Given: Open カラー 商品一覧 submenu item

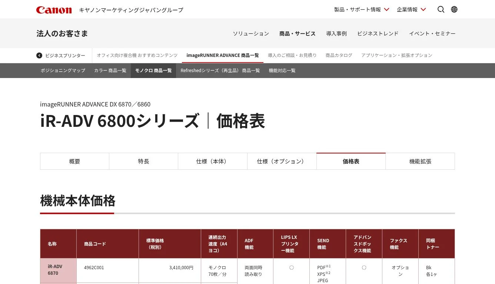Looking at the screenshot, I should click(110, 71).
